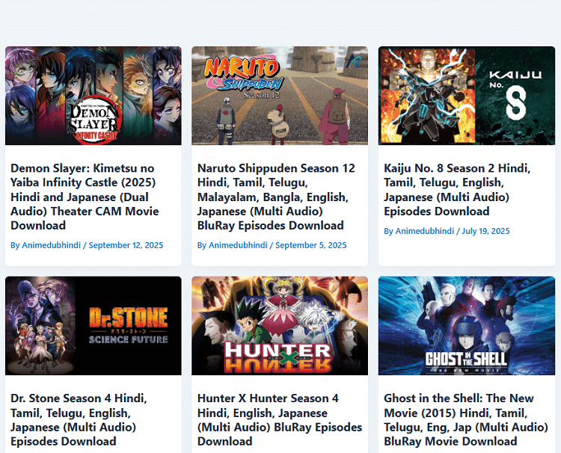
Task: Click the September 12, 2025 date
Action: [126, 245]
